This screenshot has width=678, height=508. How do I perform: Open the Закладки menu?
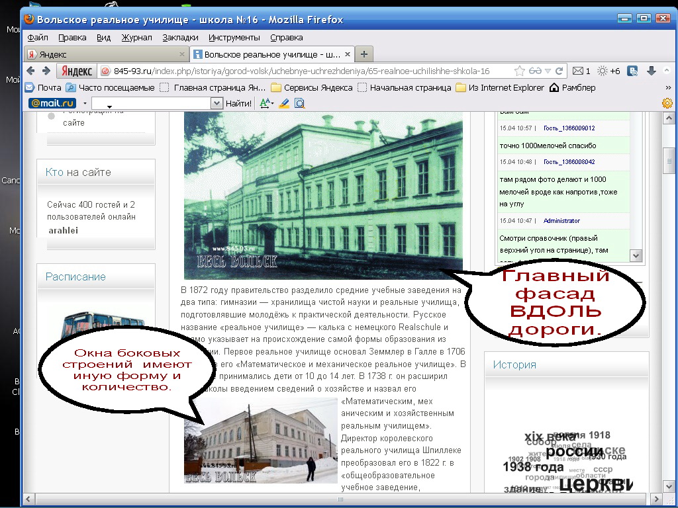(180, 38)
